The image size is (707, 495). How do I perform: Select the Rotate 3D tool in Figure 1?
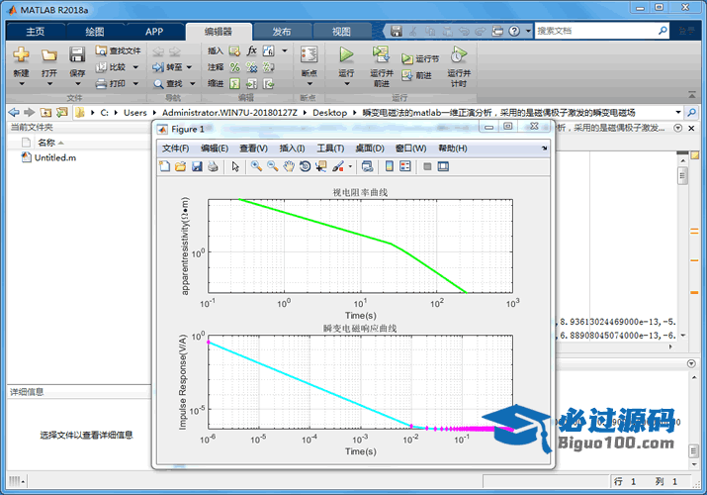click(305, 166)
